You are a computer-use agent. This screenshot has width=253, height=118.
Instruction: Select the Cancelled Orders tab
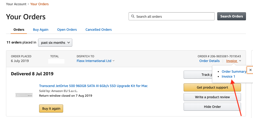point(99,29)
